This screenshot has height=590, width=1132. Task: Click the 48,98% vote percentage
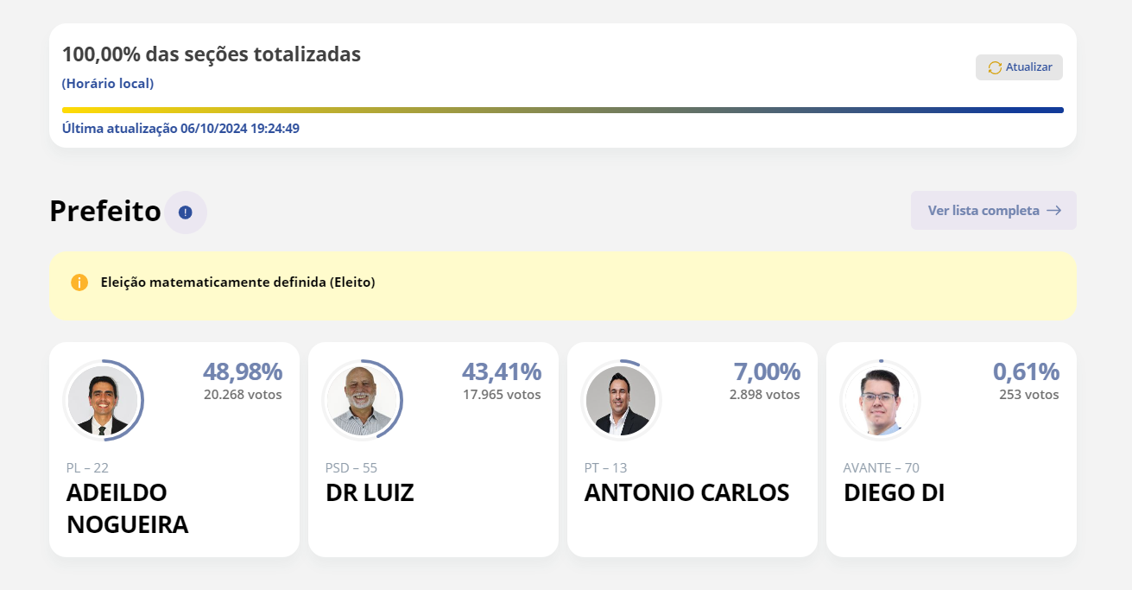243,371
